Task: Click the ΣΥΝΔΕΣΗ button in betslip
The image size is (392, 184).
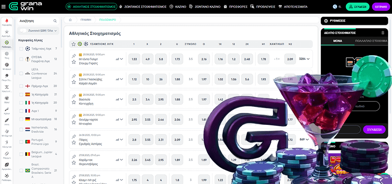Action: [374, 130]
